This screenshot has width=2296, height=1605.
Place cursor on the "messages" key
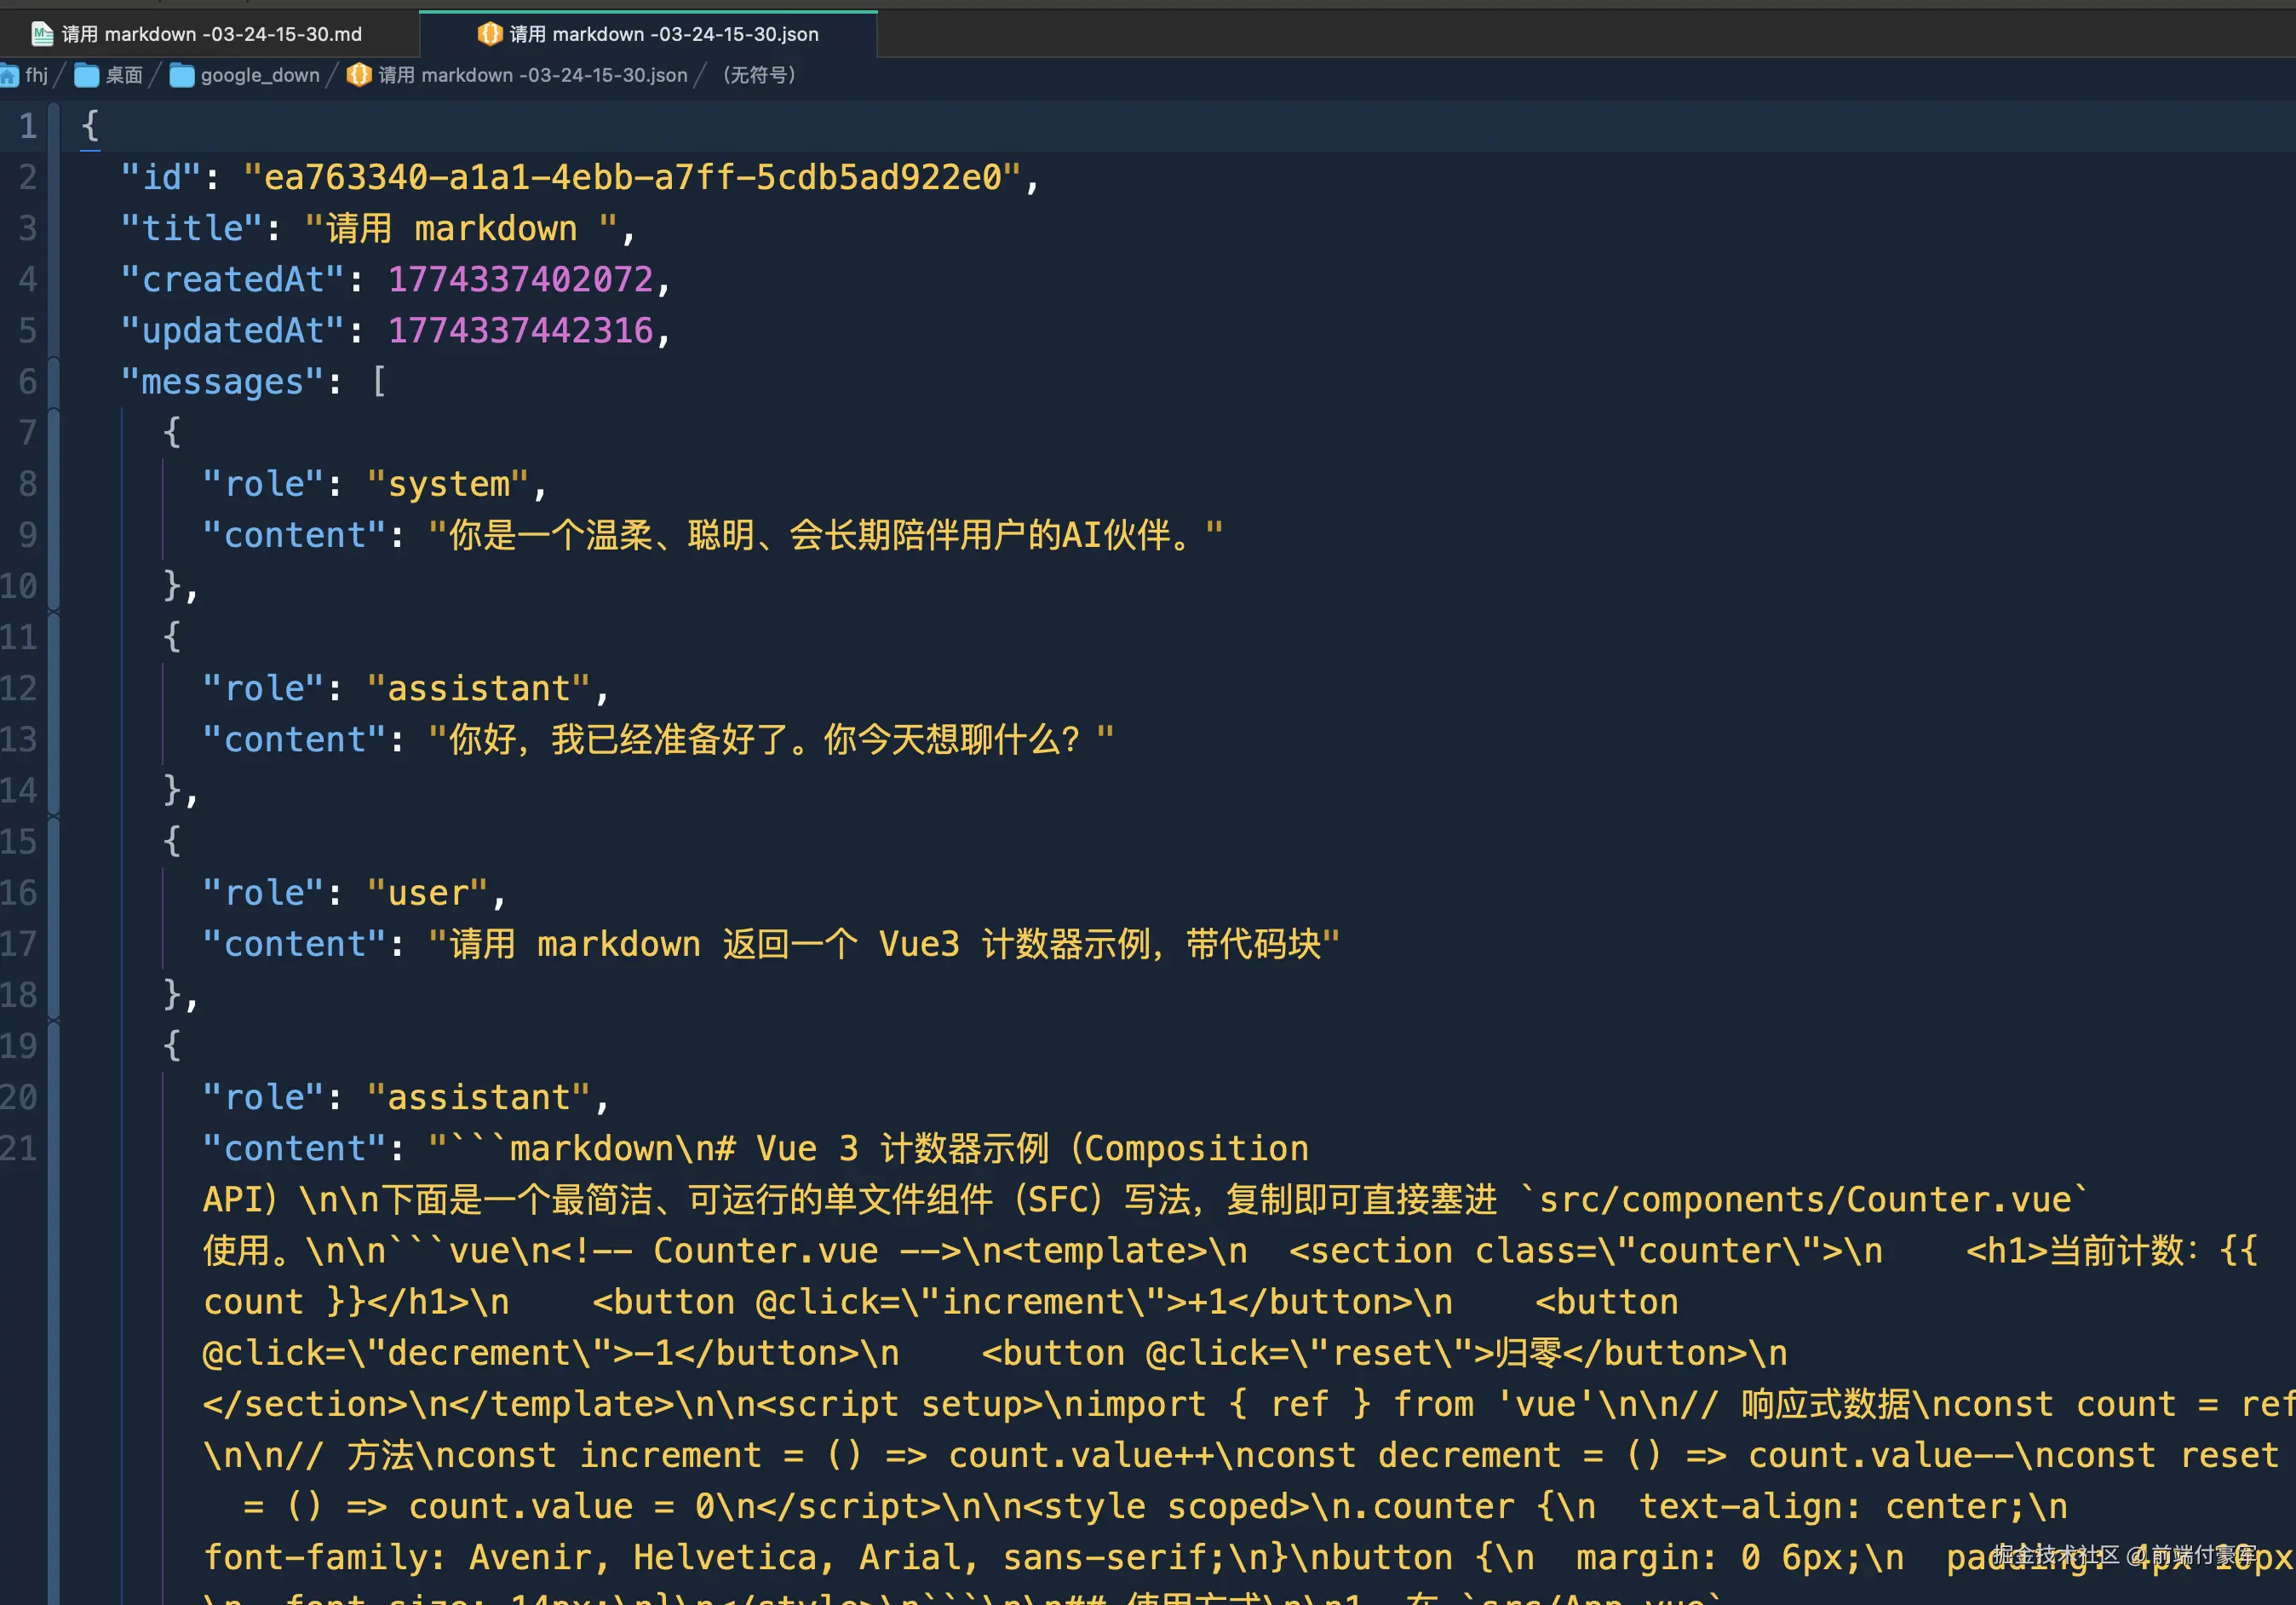(x=222, y=382)
